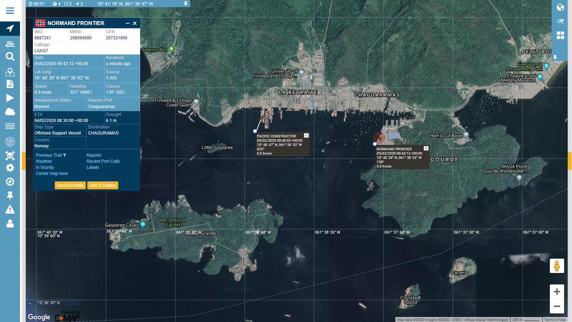Pin the right-hand toolbar panel
Viewport: 572px width, 322px height.
[555, 57]
